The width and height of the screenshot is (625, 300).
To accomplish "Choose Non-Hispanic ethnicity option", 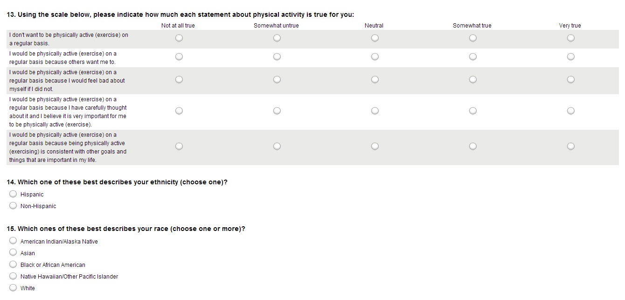I will tap(13, 206).
